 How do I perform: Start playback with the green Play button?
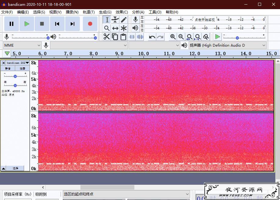tap(27, 24)
